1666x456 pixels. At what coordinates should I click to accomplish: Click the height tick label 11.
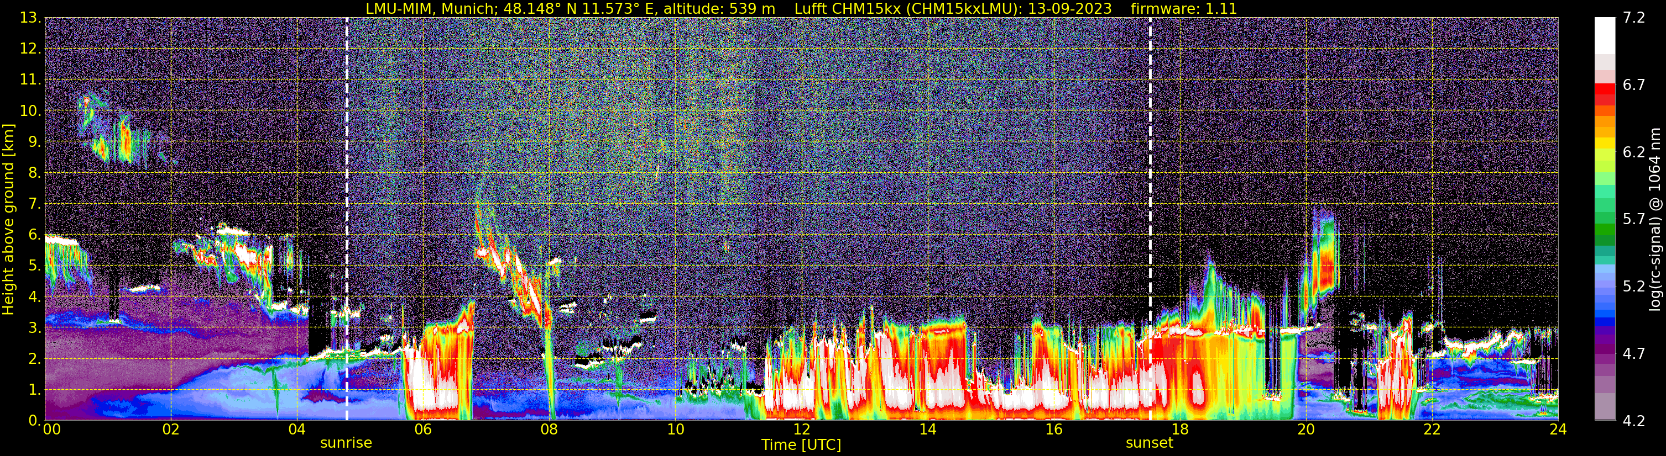click(30, 79)
